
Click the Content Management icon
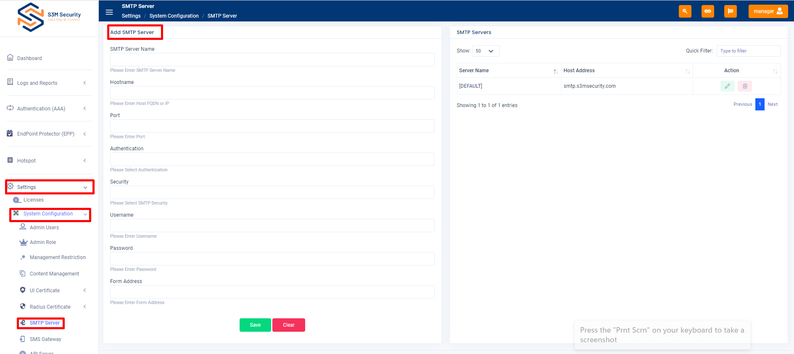(23, 273)
